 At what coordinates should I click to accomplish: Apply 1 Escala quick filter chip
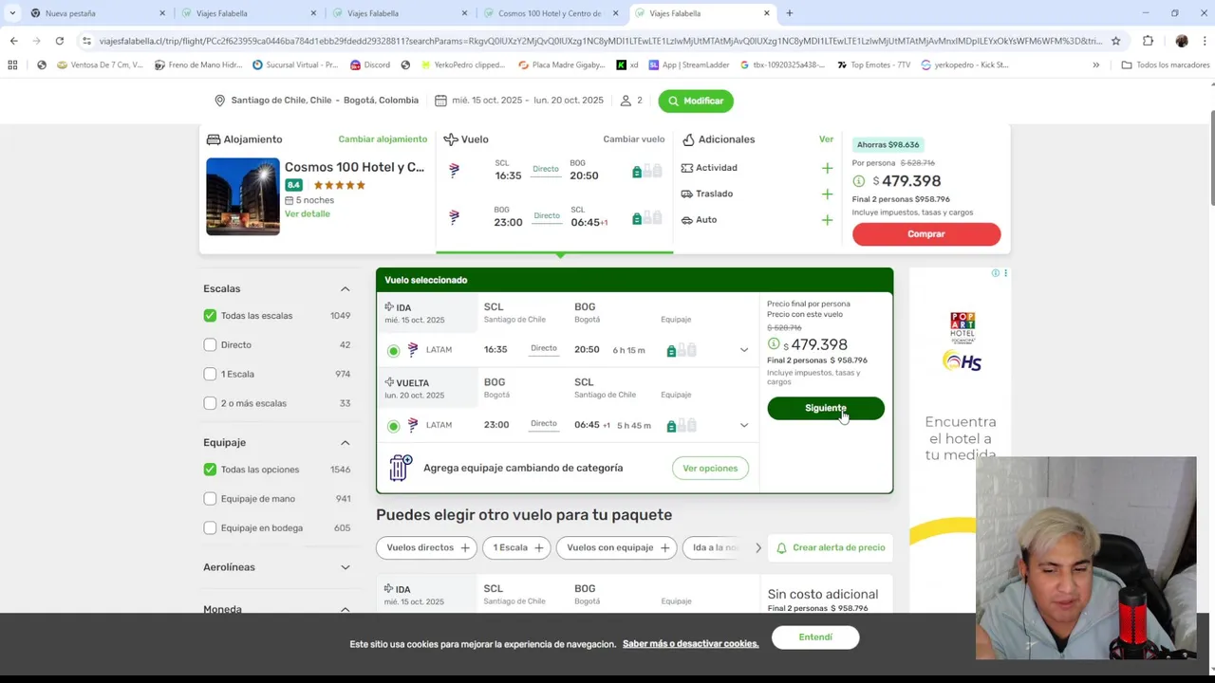pos(517,547)
